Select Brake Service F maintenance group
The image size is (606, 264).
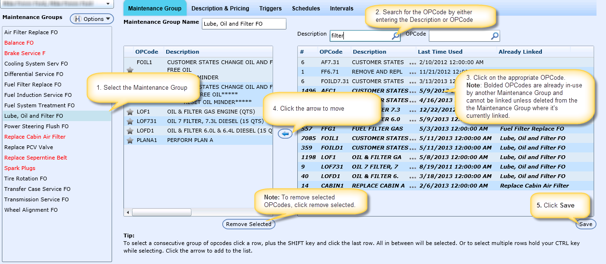point(25,53)
